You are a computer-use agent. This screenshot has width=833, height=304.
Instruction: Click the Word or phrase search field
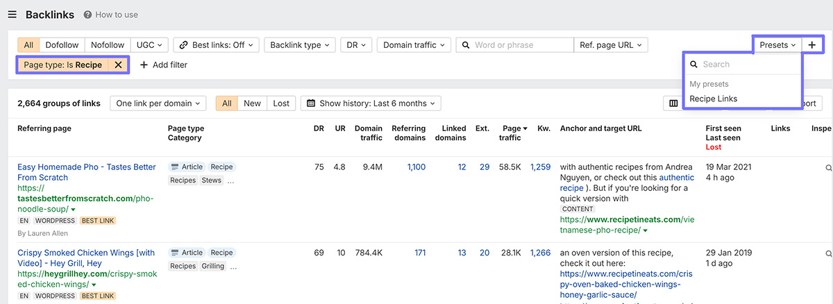click(x=521, y=44)
